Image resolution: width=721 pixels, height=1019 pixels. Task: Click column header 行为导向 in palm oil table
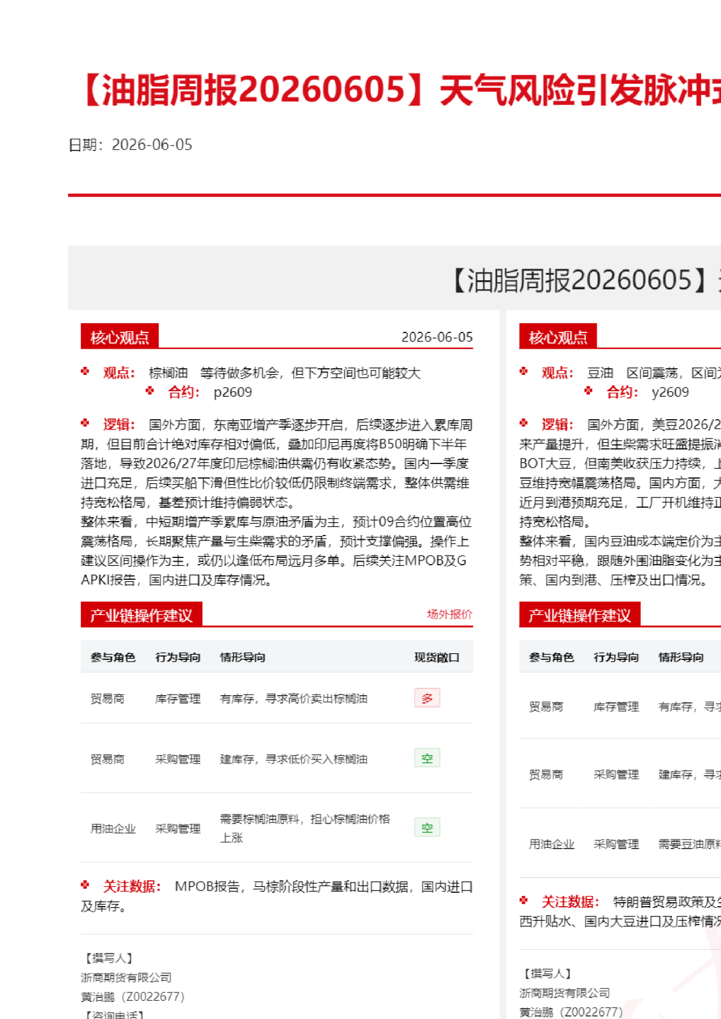tap(178, 657)
